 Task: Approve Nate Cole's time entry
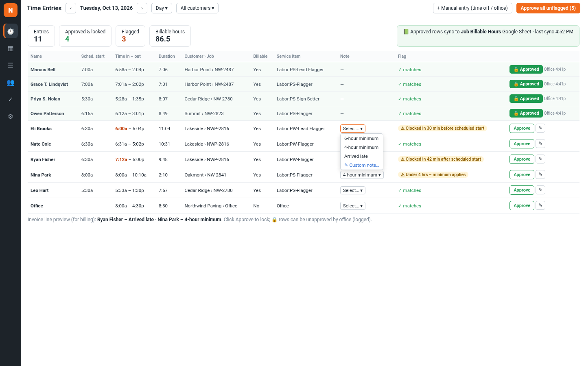point(522,144)
